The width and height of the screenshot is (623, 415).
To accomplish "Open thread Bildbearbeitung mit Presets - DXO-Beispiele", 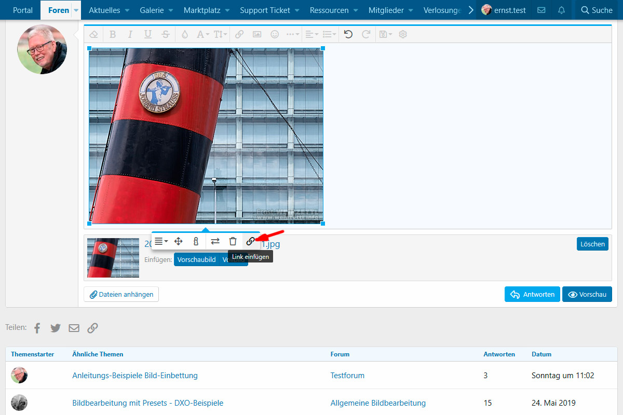I will 148,403.
